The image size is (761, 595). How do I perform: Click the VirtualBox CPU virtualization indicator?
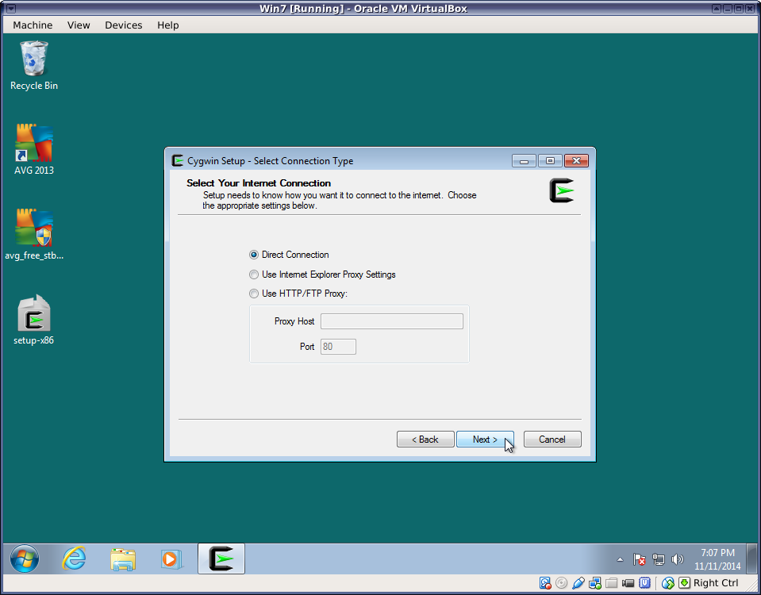click(644, 583)
